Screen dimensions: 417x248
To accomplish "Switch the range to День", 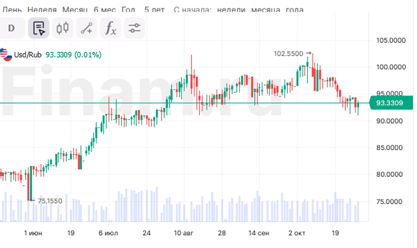I will point(12,9).
